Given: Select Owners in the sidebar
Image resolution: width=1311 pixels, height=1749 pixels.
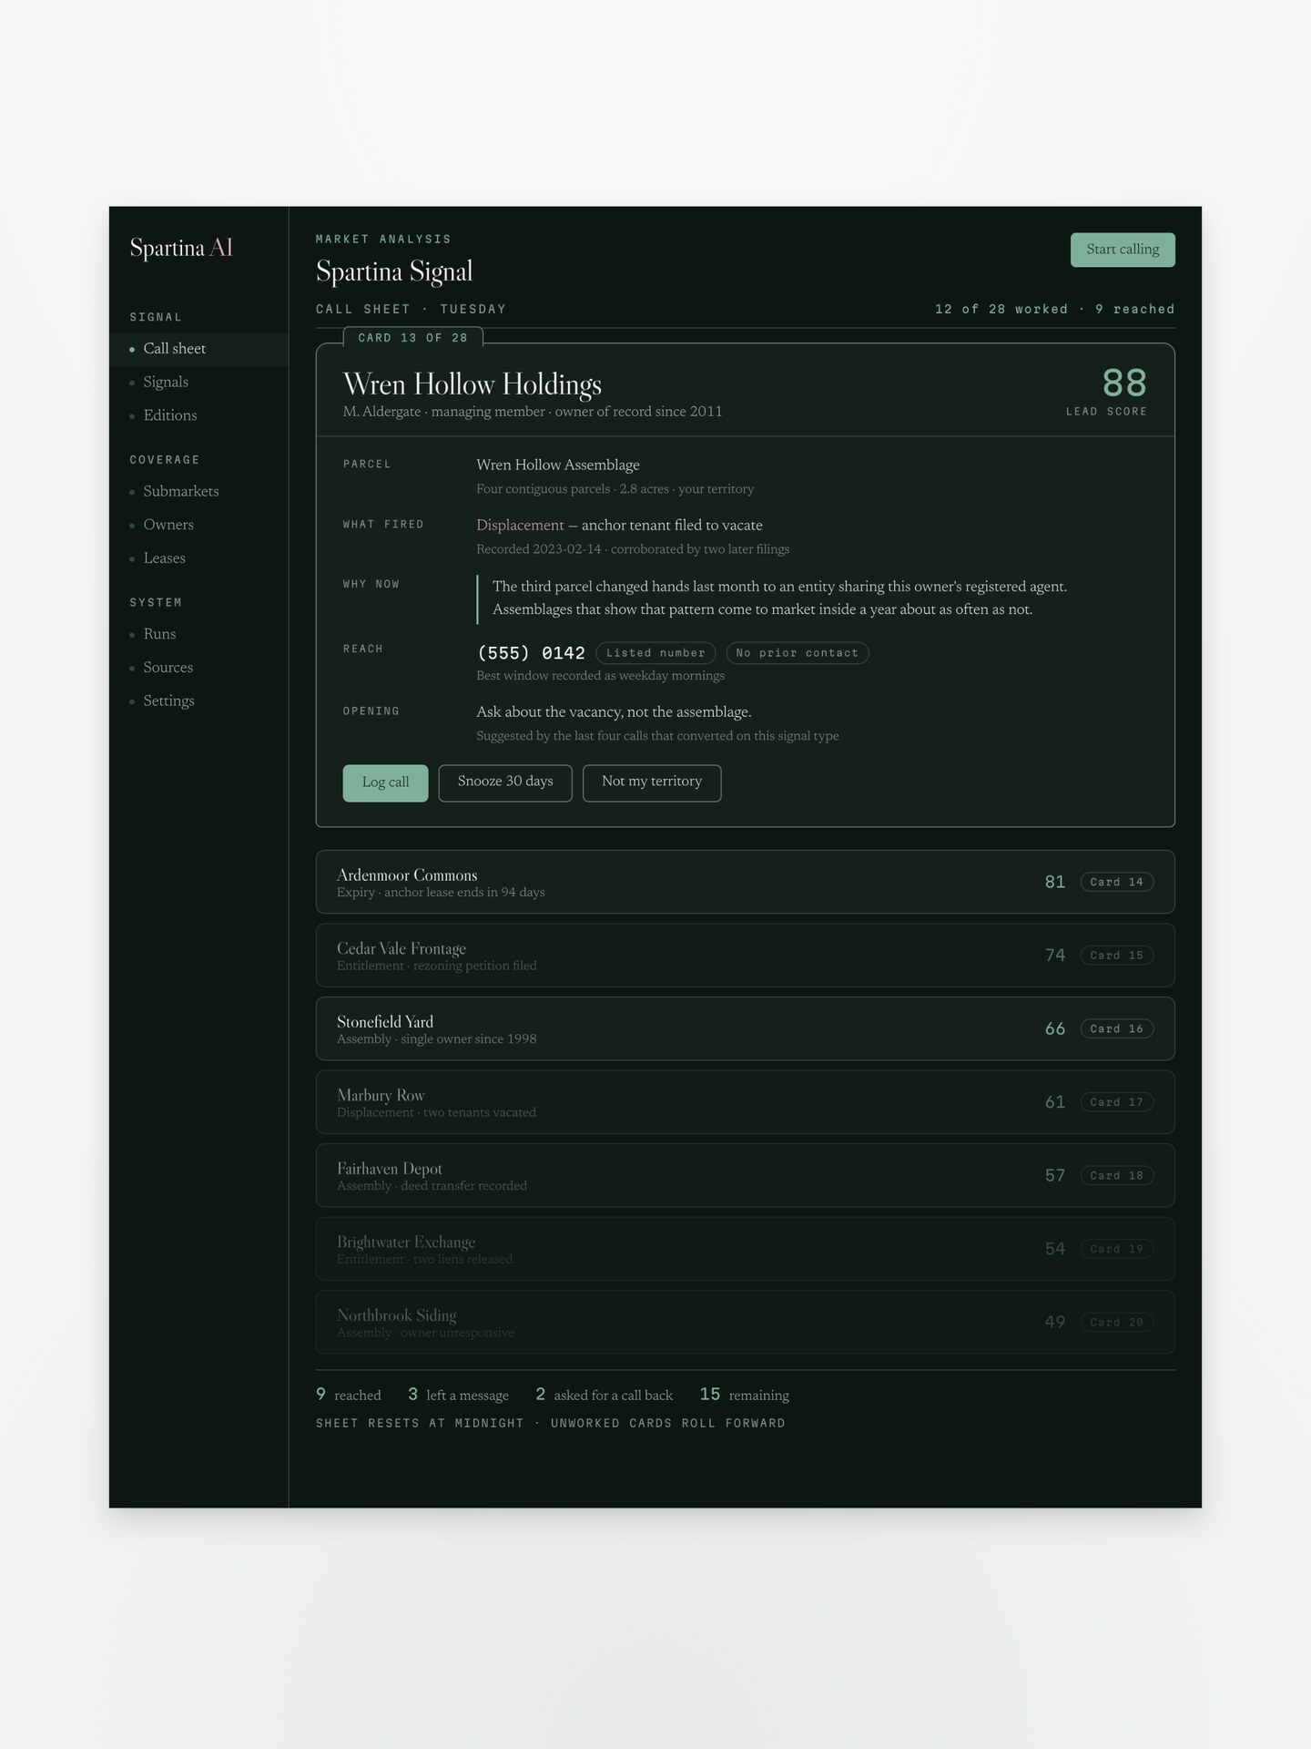Looking at the screenshot, I should pos(199,525).
